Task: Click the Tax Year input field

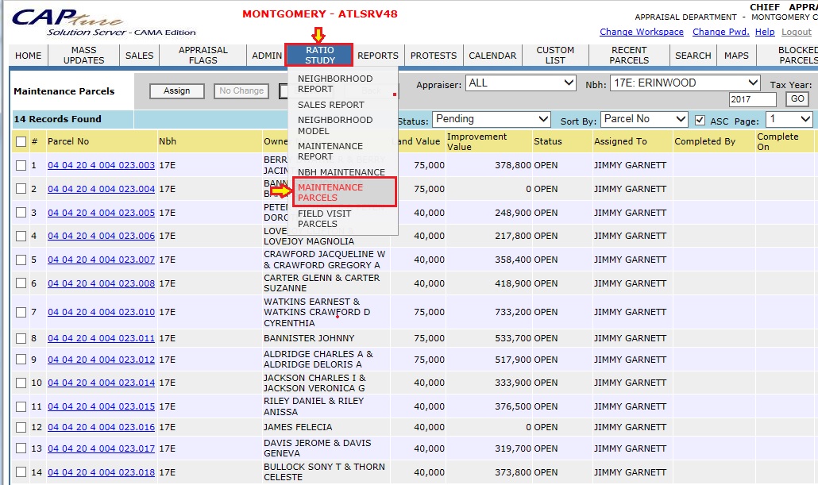Action: coord(752,100)
